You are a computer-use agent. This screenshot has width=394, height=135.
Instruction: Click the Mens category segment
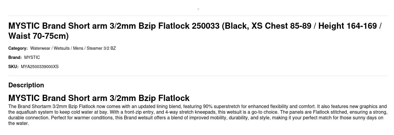pyautogui.click(x=78, y=48)
